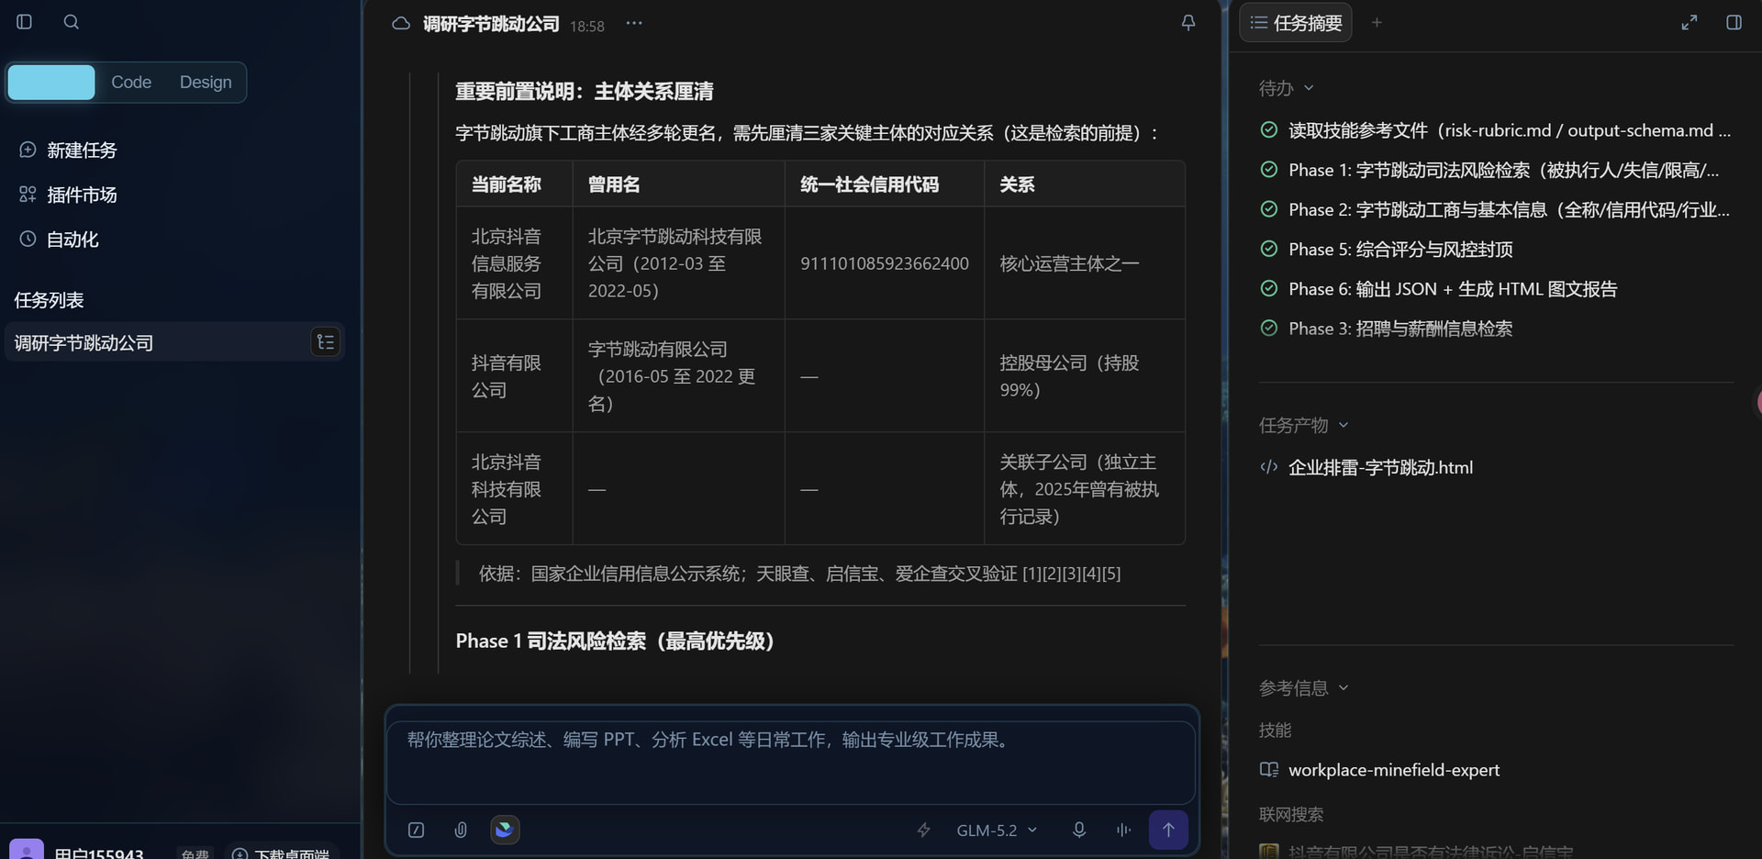Image resolution: width=1762 pixels, height=859 pixels.
Task: Click the 免费 plan badge
Action: tap(195, 853)
